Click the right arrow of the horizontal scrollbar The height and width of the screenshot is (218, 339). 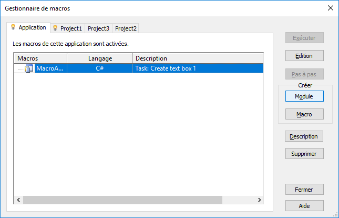259,200
